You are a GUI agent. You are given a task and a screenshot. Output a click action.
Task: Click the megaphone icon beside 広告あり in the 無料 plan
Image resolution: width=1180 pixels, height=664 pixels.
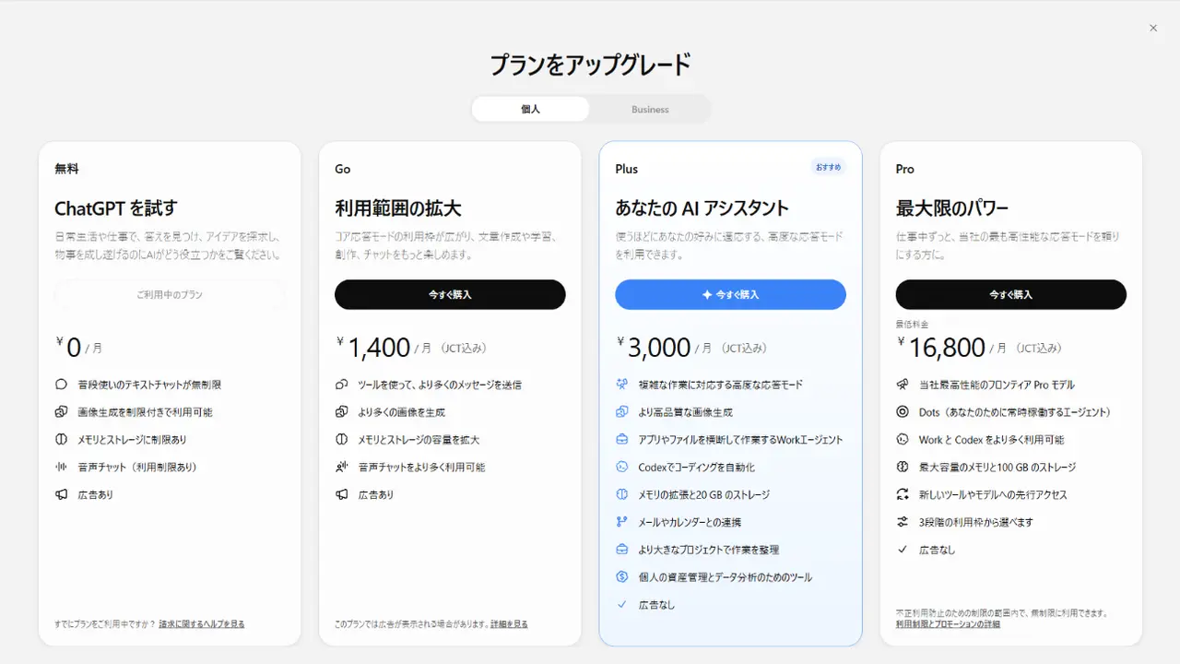pyautogui.click(x=62, y=495)
